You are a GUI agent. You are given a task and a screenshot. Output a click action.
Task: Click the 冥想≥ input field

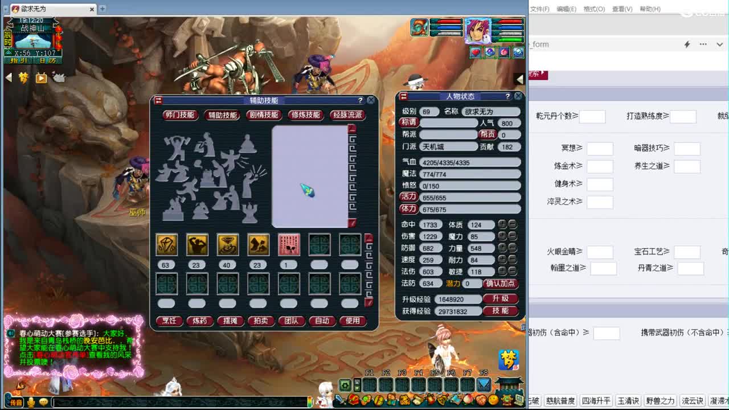pos(600,149)
